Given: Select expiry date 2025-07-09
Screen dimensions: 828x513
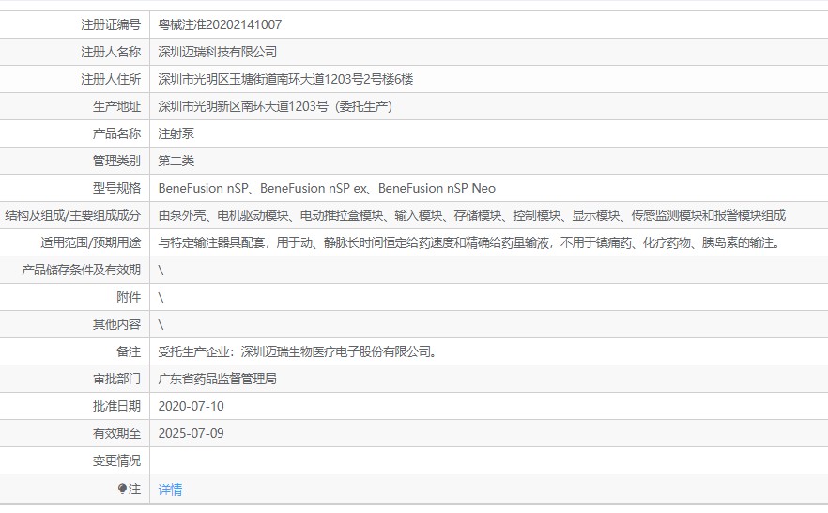Looking at the screenshot, I should tap(192, 434).
